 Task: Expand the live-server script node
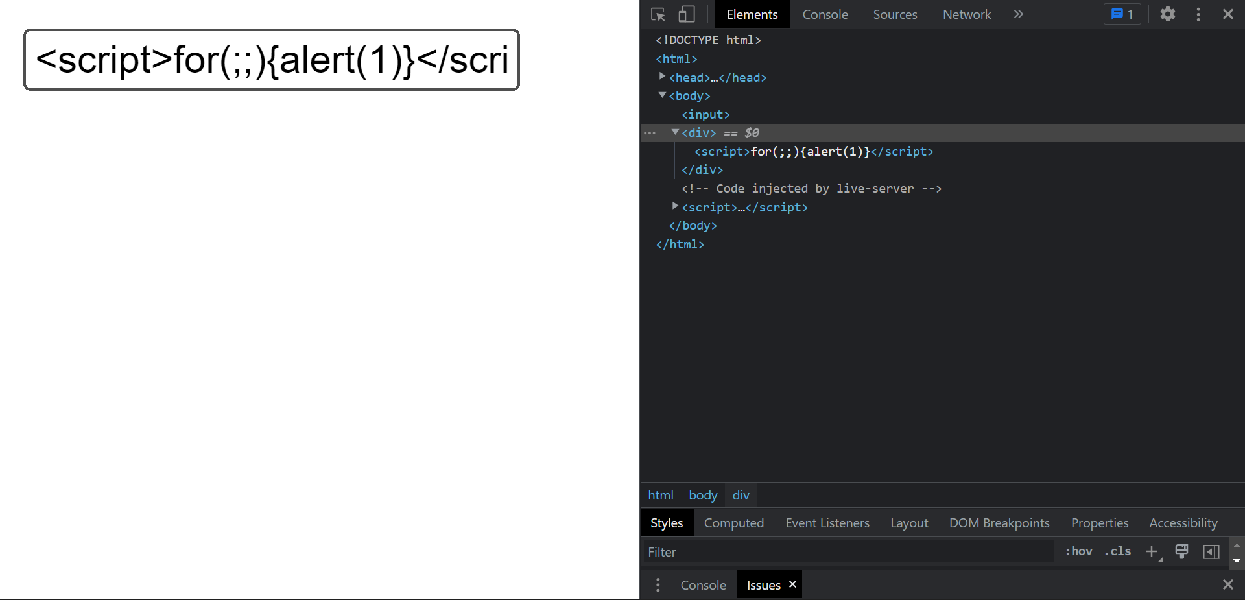point(675,206)
